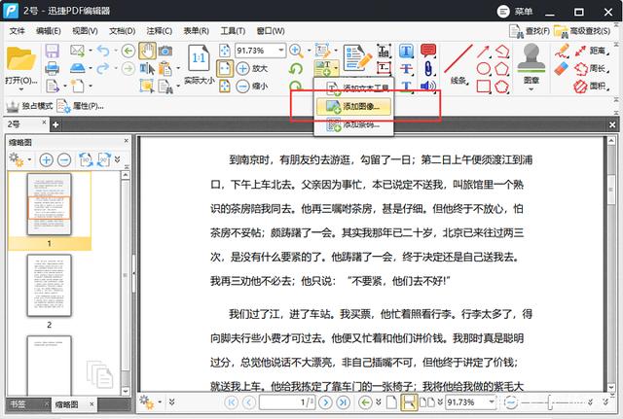Viewport: 623px width, 419px height.
Task: Click the Distance (距离) measure tool
Action: click(x=592, y=51)
